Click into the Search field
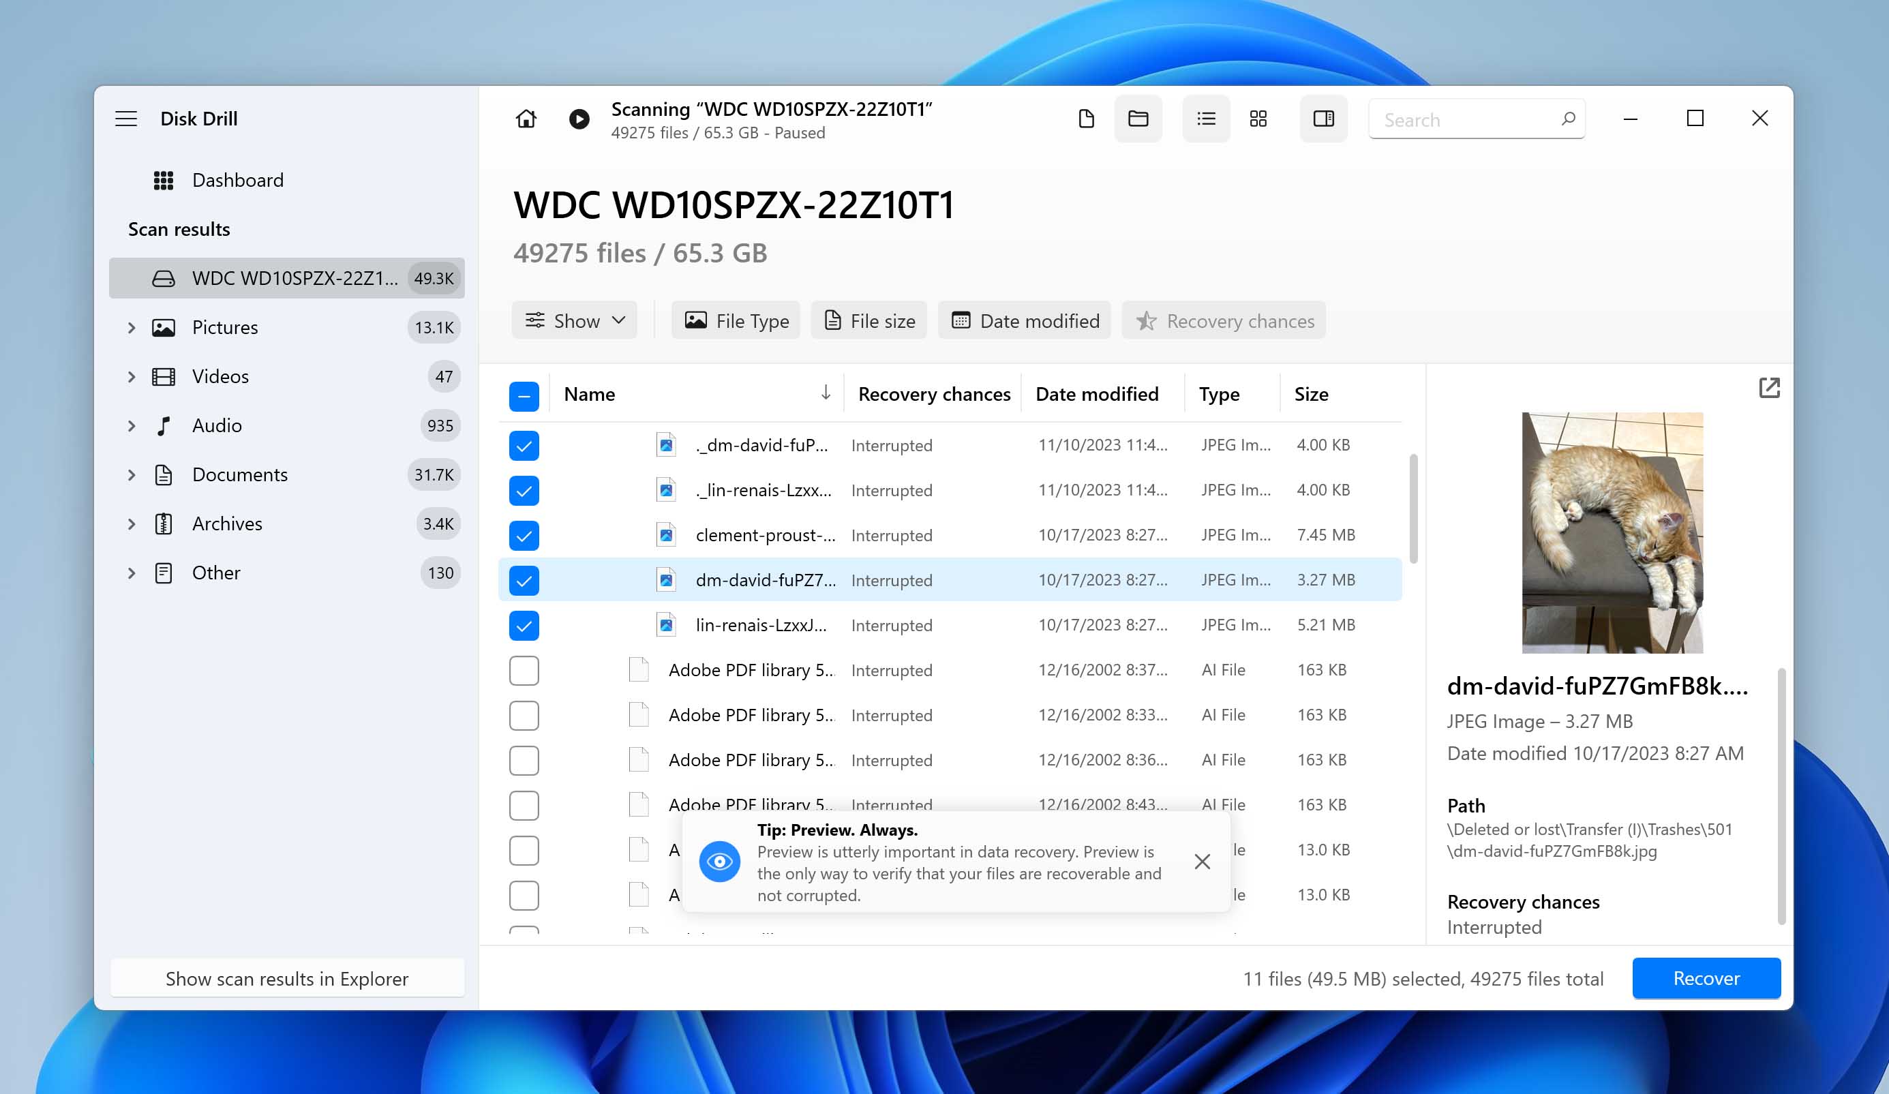1889x1094 pixels. click(x=1462, y=119)
